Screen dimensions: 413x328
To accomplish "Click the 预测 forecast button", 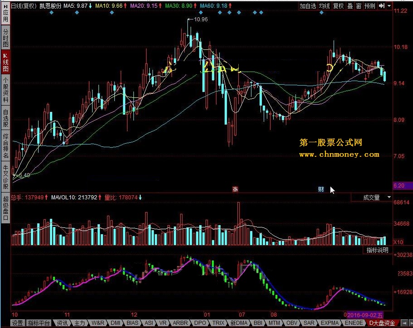I will tap(369, 6).
